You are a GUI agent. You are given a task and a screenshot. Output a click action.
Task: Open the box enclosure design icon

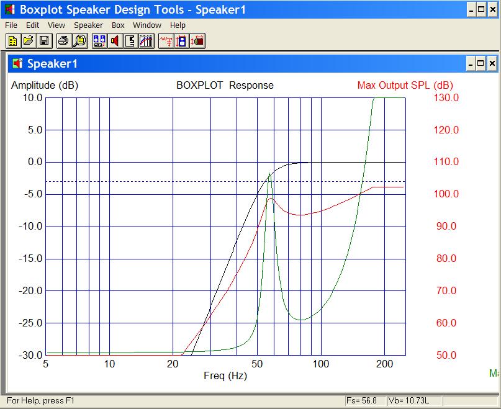pyautogui.click(x=130, y=41)
